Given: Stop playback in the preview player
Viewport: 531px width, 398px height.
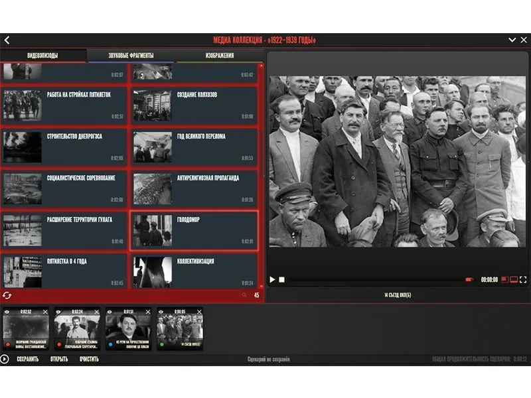Looking at the screenshot, I should (281, 280).
